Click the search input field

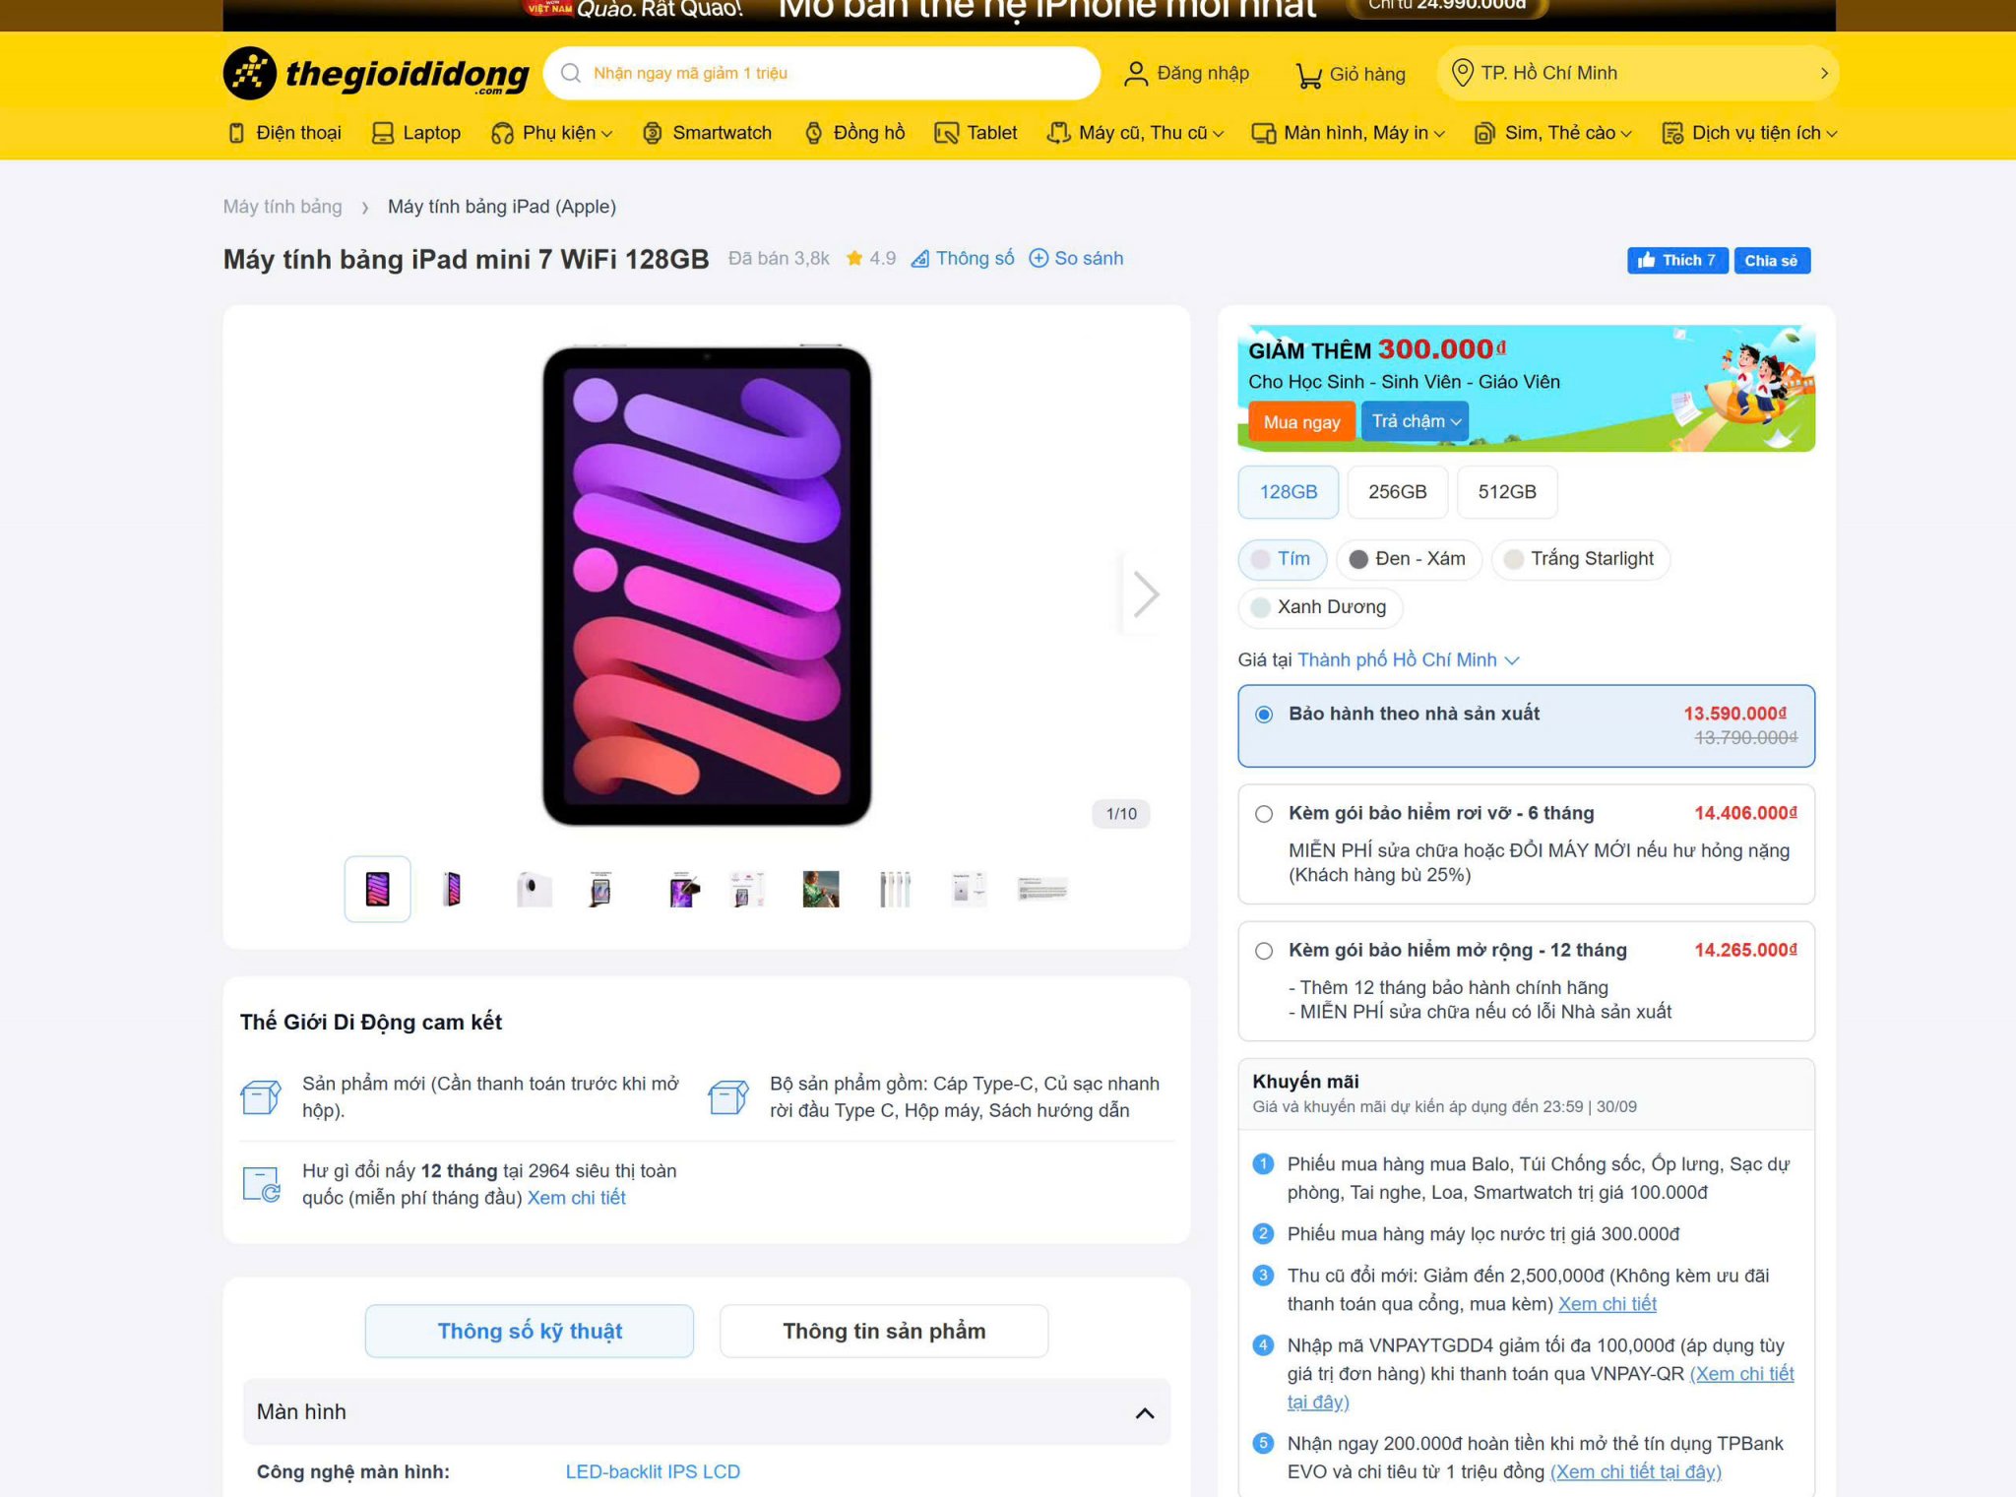pos(822,73)
